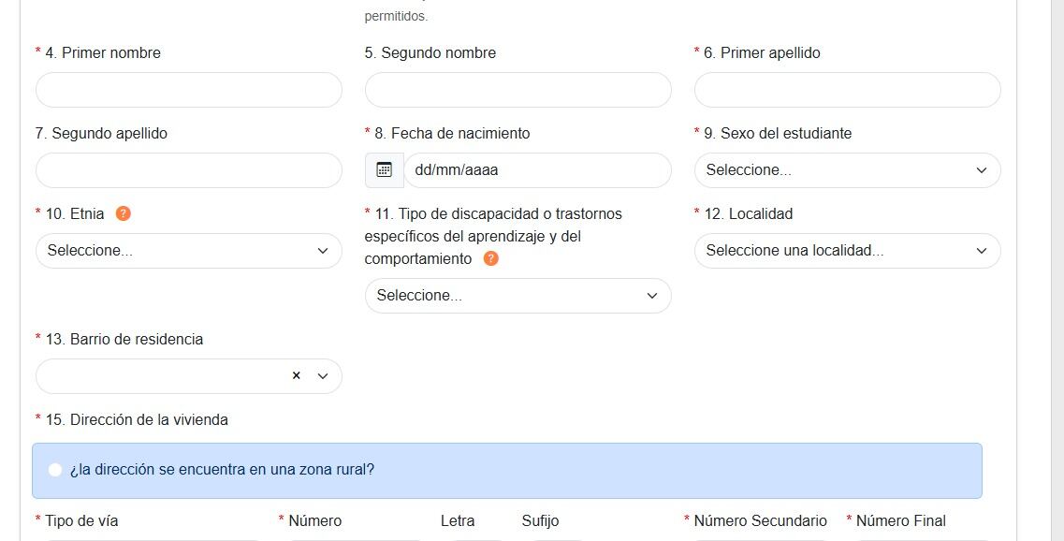Expand the Etnia dropdown

pos(188,251)
